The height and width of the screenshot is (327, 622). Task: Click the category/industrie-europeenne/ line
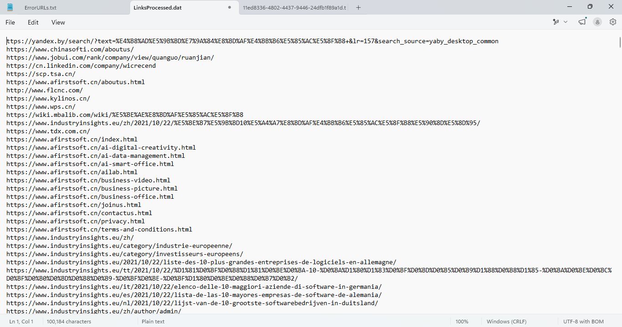(x=119, y=246)
